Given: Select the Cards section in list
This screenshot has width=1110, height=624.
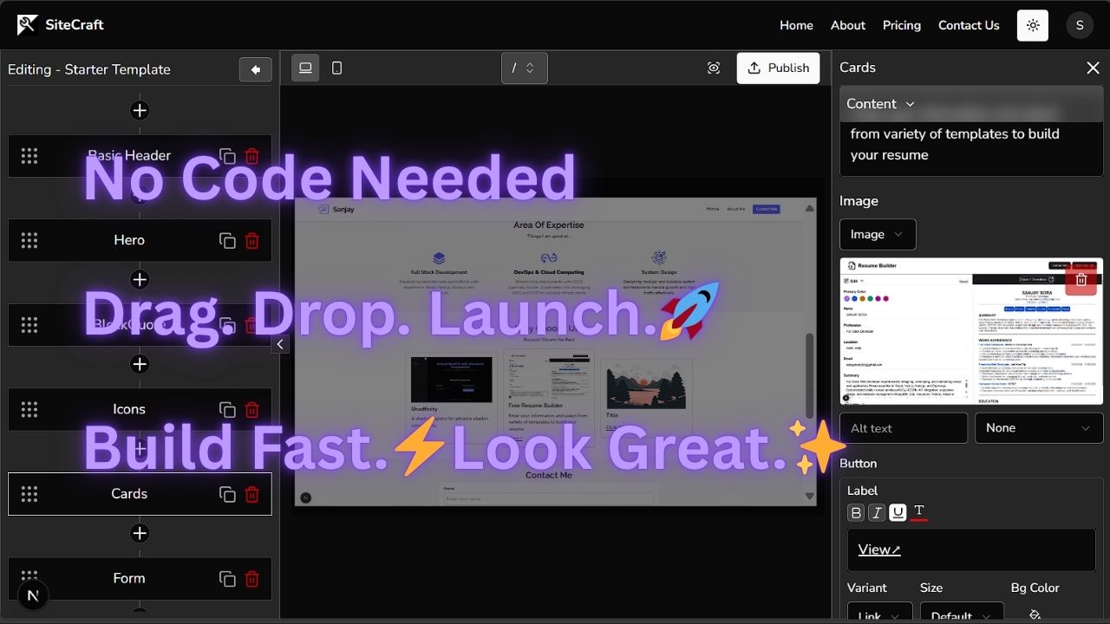Looking at the screenshot, I should pyautogui.click(x=129, y=494).
